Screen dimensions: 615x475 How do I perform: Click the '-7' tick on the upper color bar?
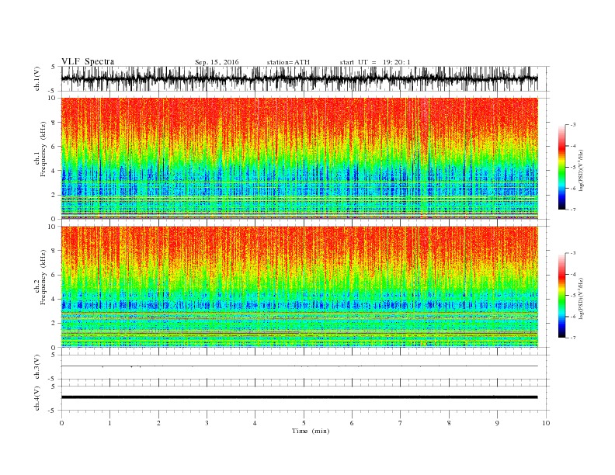click(572, 210)
